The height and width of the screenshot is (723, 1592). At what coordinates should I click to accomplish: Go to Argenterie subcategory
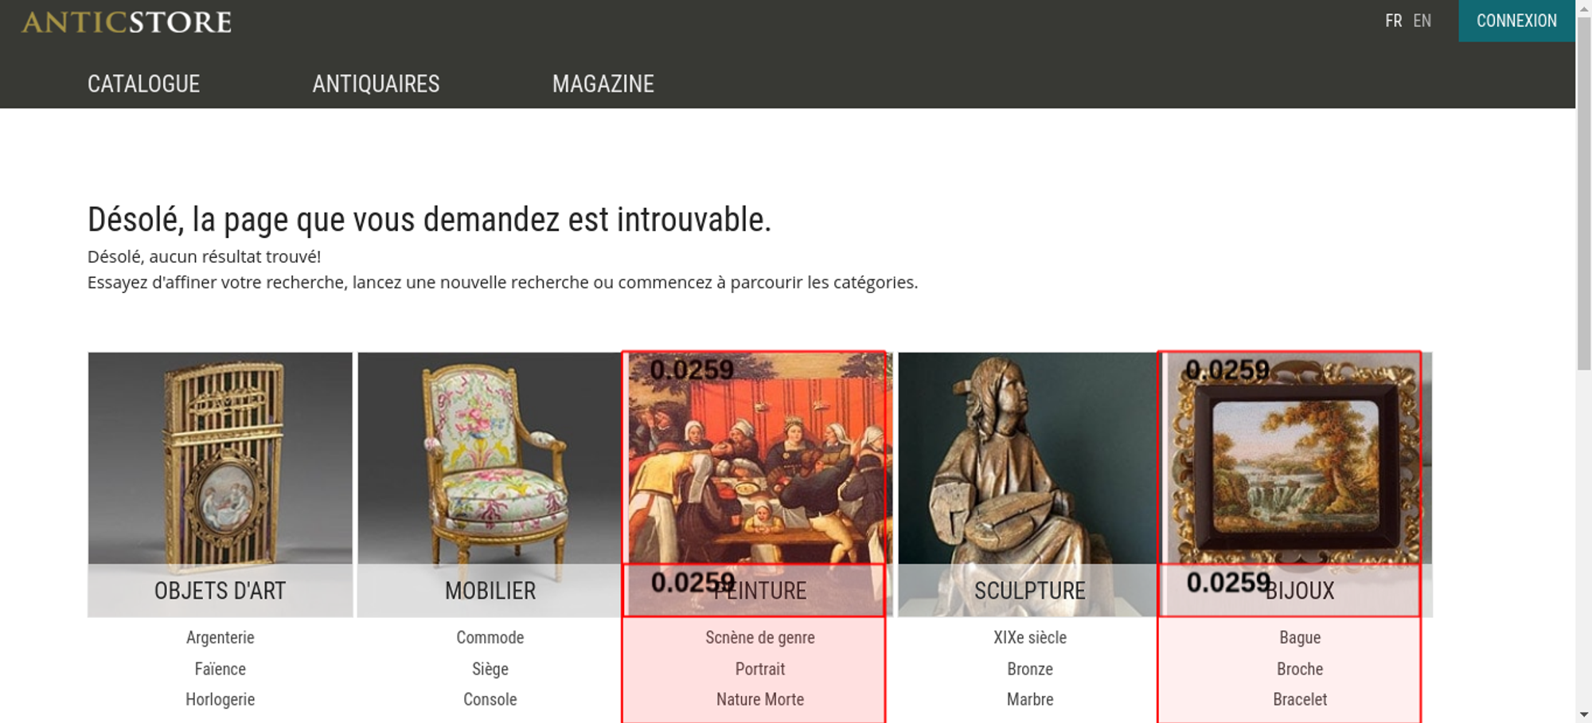(x=220, y=637)
